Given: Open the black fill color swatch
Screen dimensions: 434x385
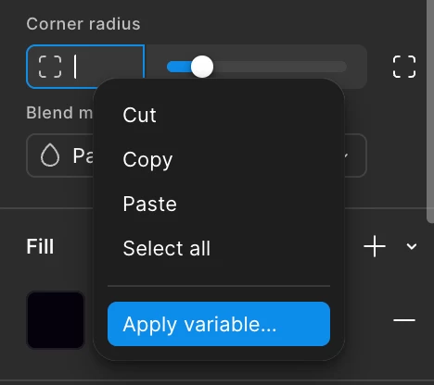Looking at the screenshot, I should pos(56,320).
